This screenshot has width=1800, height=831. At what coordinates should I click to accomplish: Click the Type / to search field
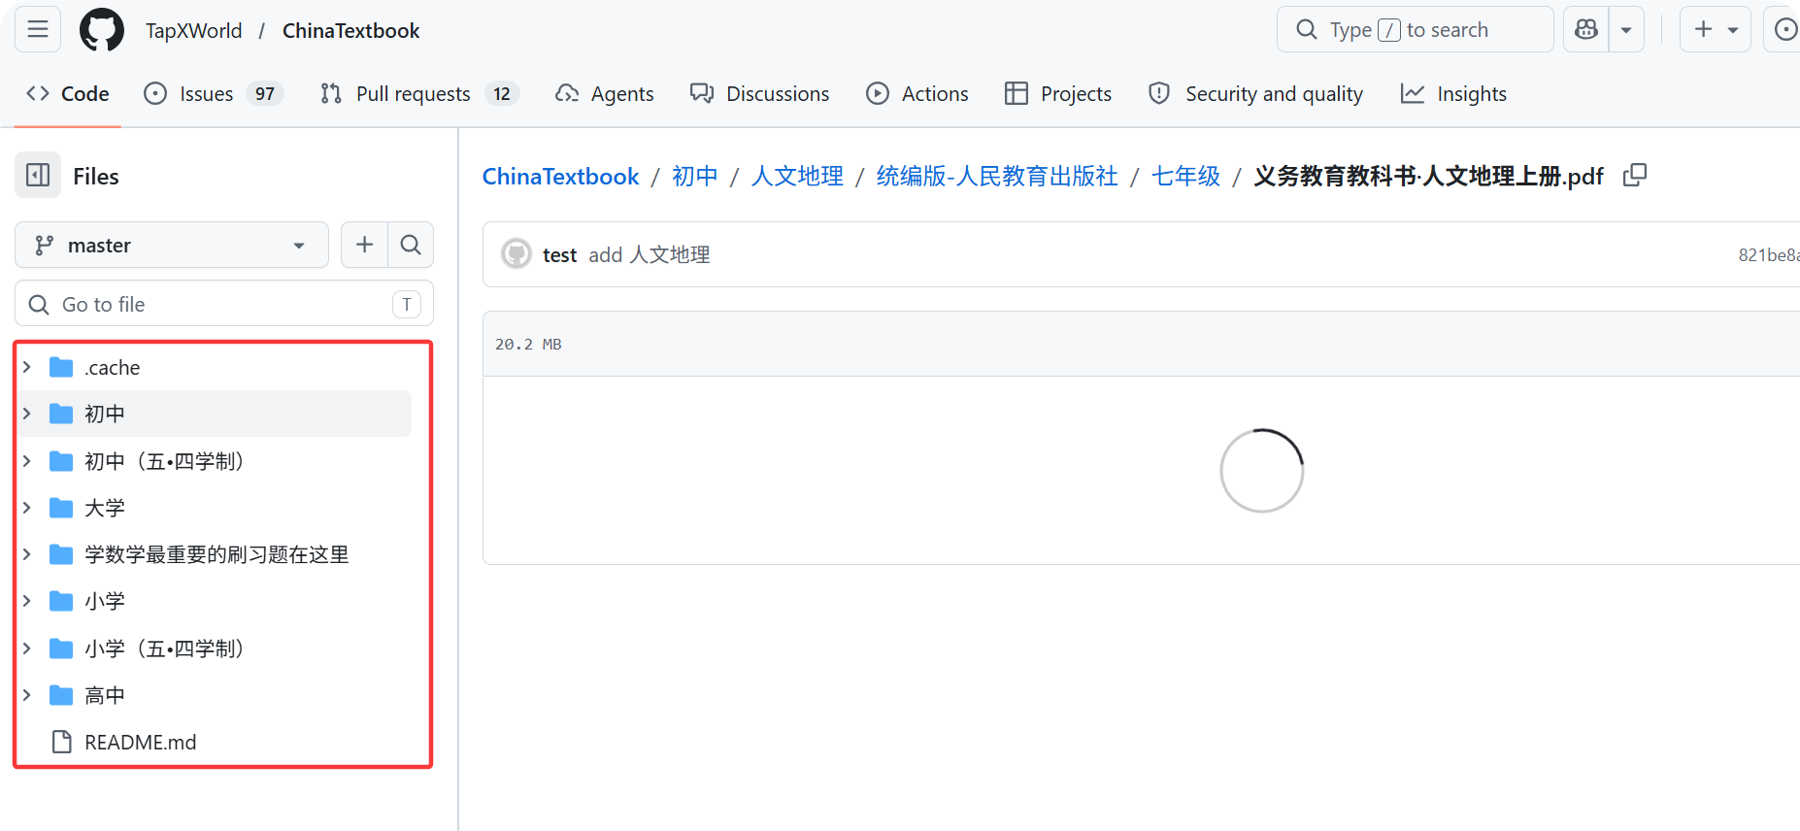1415,29
